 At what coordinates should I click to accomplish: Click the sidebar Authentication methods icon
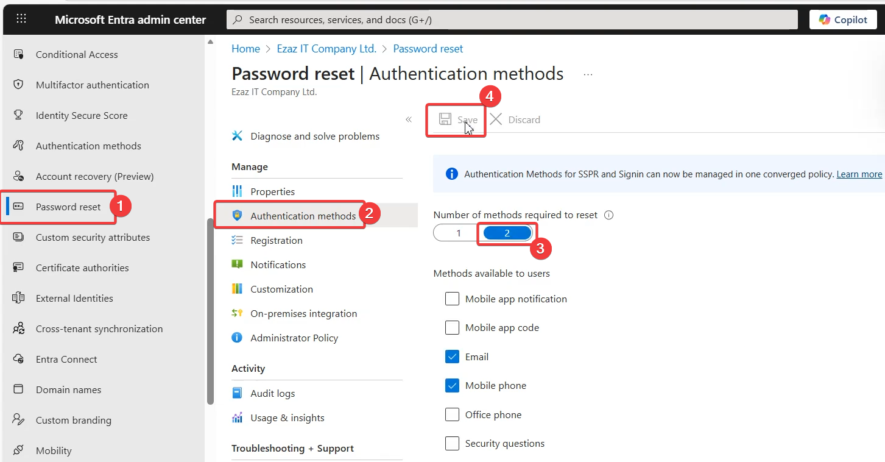pyautogui.click(x=18, y=146)
